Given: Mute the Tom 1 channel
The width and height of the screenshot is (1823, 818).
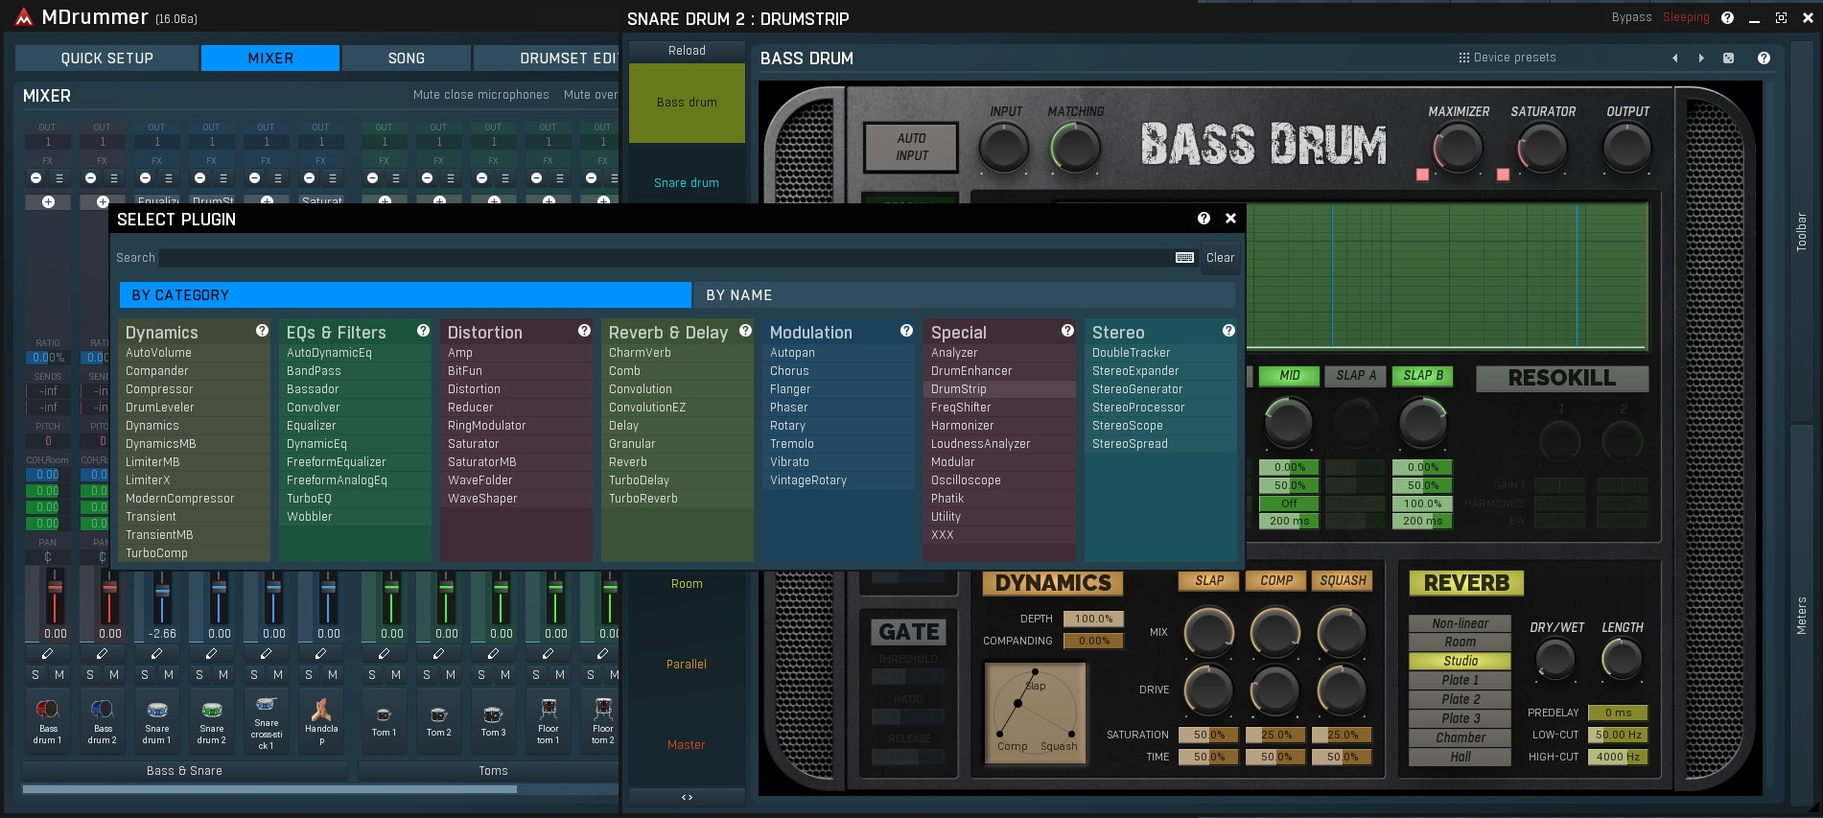Looking at the screenshot, I should click(x=395, y=675).
